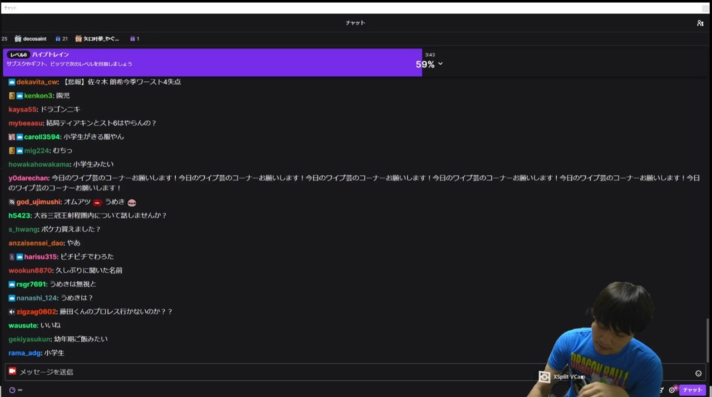Click username zigzag0602 in chat
Image resolution: width=712 pixels, height=397 pixels.
[36, 312]
